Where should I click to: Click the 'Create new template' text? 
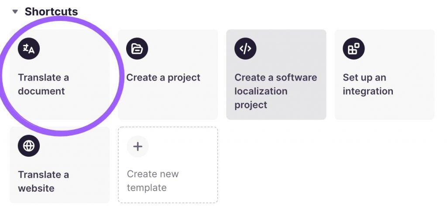pos(153,181)
